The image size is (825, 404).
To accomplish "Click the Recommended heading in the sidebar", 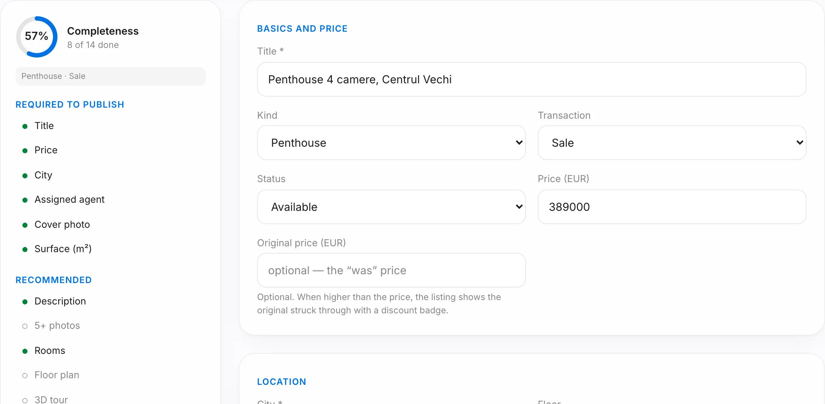I will click(x=54, y=280).
